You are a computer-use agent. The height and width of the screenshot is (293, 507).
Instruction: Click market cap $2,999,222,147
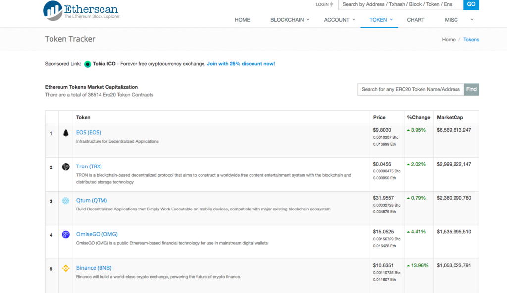tap(454, 164)
